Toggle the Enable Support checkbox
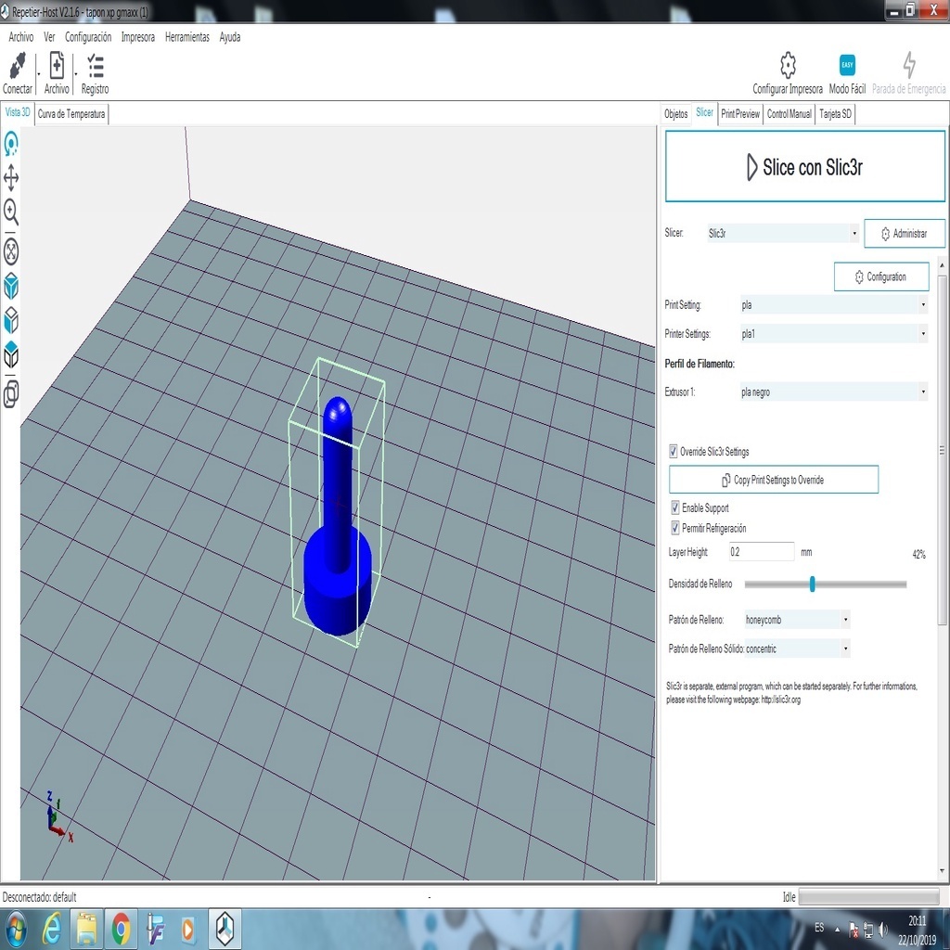Viewport: 950px width, 950px height. click(675, 507)
